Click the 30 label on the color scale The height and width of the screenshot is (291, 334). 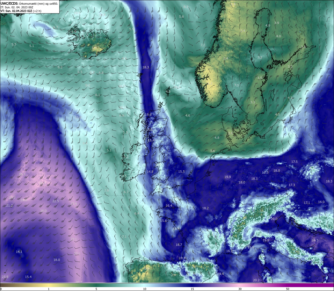point(240,289)
